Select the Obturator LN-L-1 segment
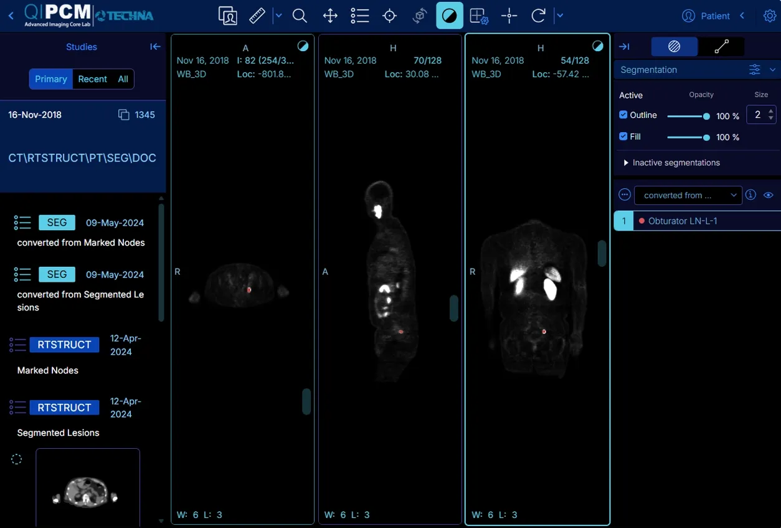This screenshot has height=528, width=781. pos(698,221)
